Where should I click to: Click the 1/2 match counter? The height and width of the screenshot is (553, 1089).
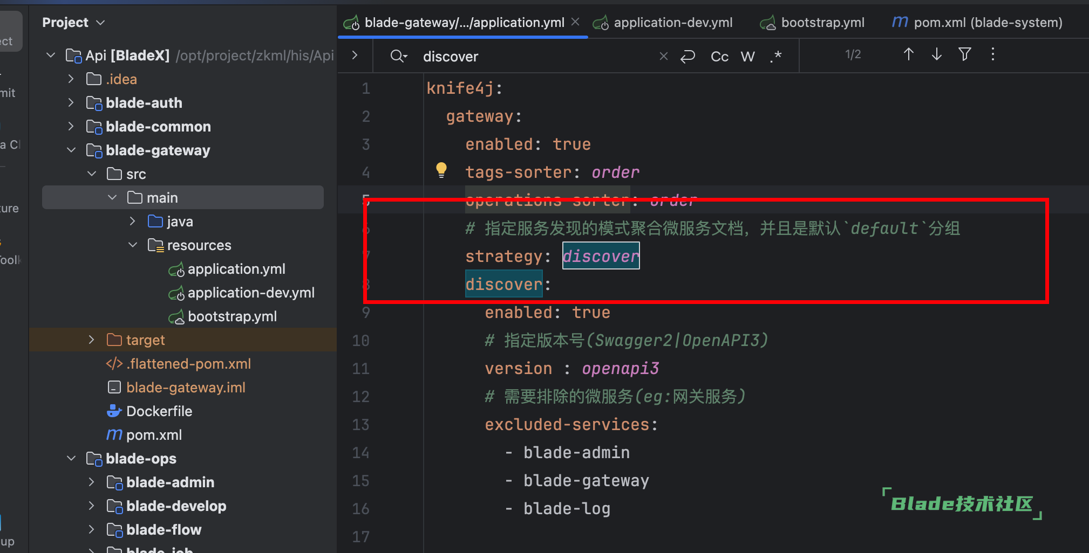coord(853,54)
